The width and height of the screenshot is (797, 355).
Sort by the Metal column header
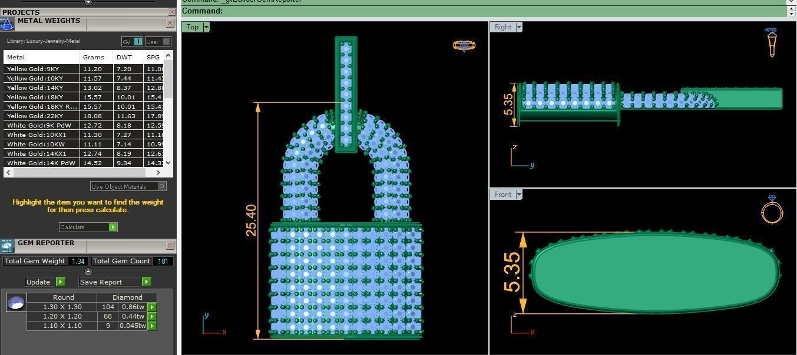tap(41, 57)
